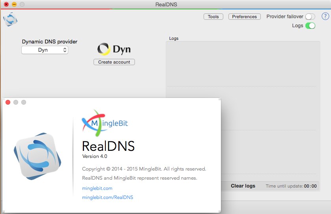Click Clear logs
Image resolution: width=331 pixels, height=214 pixels.
(243, 186)
